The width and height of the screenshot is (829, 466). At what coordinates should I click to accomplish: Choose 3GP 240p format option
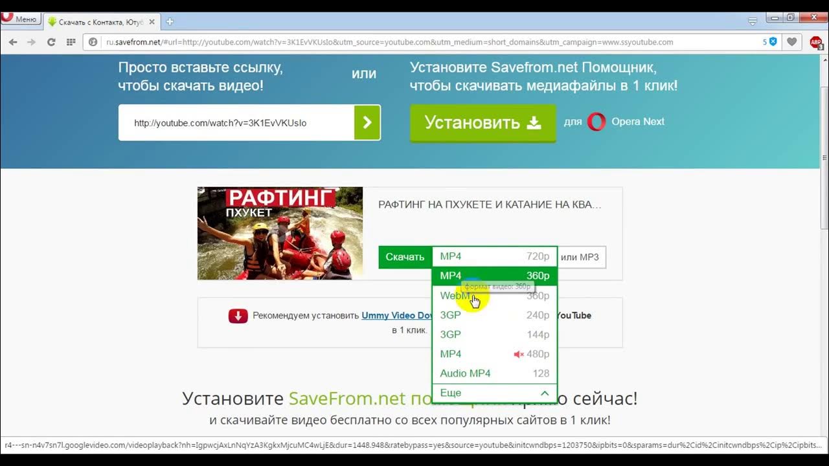pyautogui.click(x=494, y=315)
